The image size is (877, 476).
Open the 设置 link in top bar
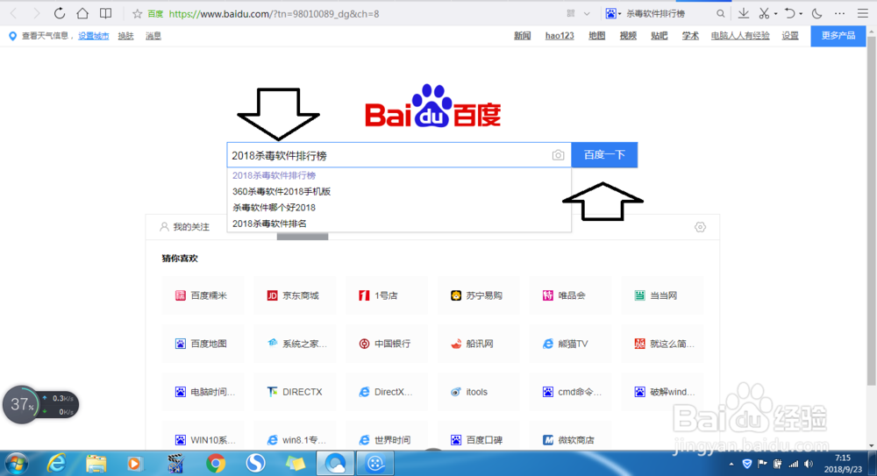pyautogui.click(x=790, y=36)
